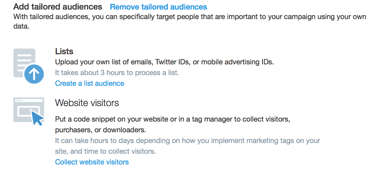Click the Add tailored audiences heading
The image size is (390, 174).
click(58, 7)
